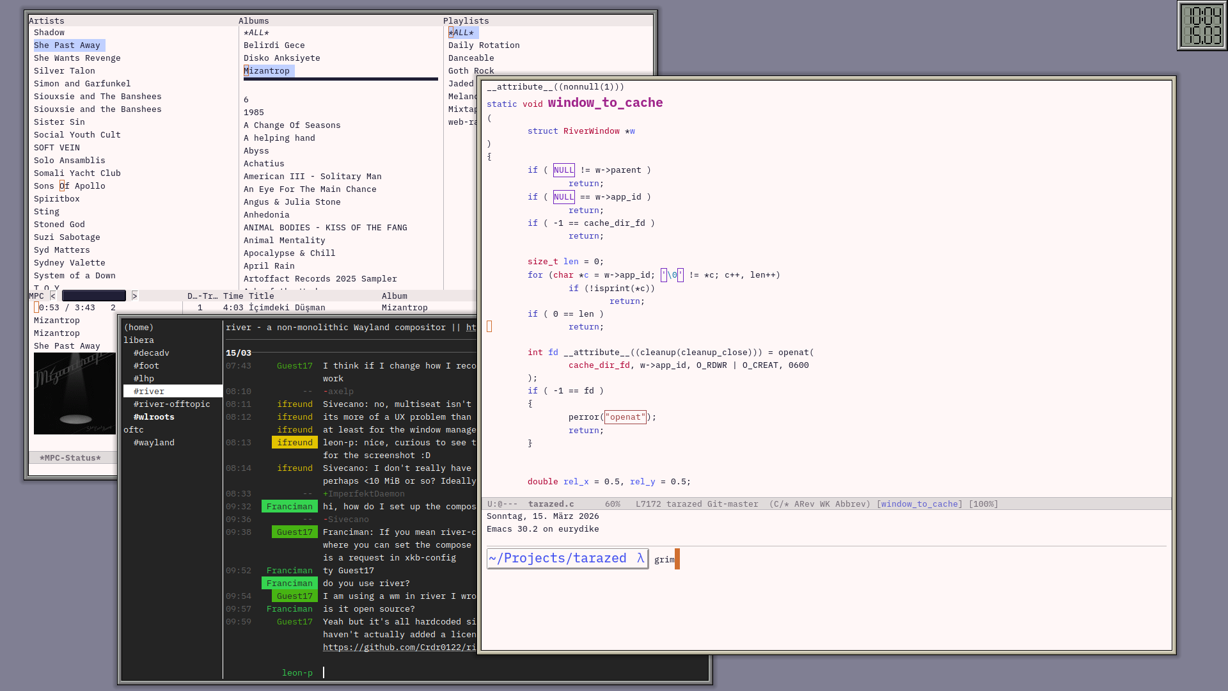The image size is (1228, 691).
Task: Choose the Disko Anksiyete album
Action: (x=281, y=58)
